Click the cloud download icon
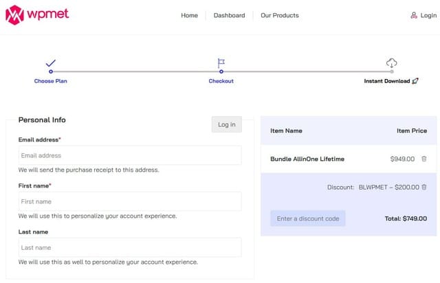The width and height of the screenshot is (440, 283). (391, 63)
